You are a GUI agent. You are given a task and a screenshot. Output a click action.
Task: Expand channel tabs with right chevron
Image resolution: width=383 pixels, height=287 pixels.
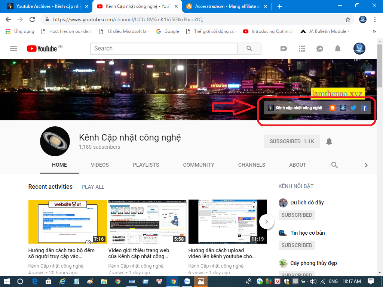366,165
